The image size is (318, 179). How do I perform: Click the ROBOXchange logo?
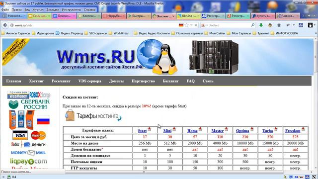[x=40, y=95]
